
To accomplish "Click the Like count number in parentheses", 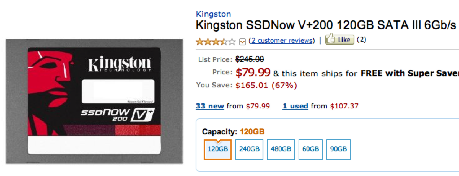I will click(x=361, y=40).
